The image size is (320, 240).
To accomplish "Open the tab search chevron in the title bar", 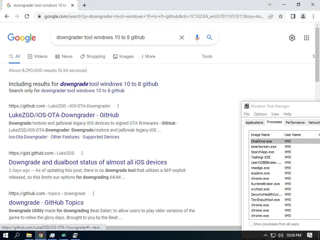I will [270, 4].
